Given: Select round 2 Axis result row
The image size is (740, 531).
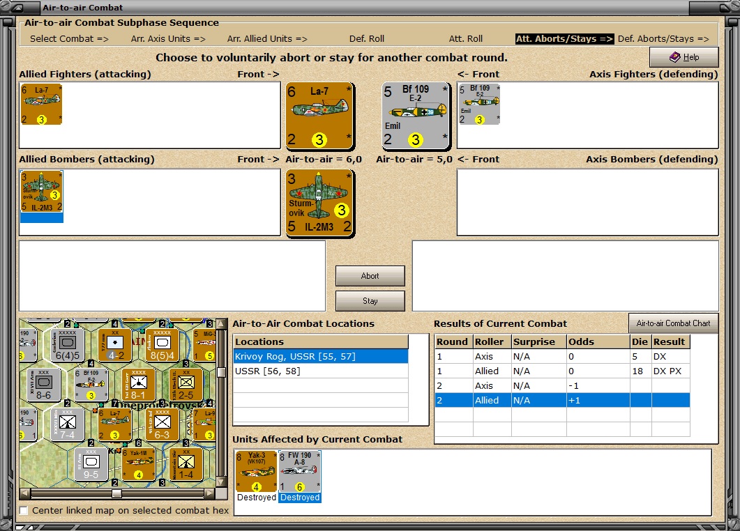Looking at the screenshot, I should 562,386.
